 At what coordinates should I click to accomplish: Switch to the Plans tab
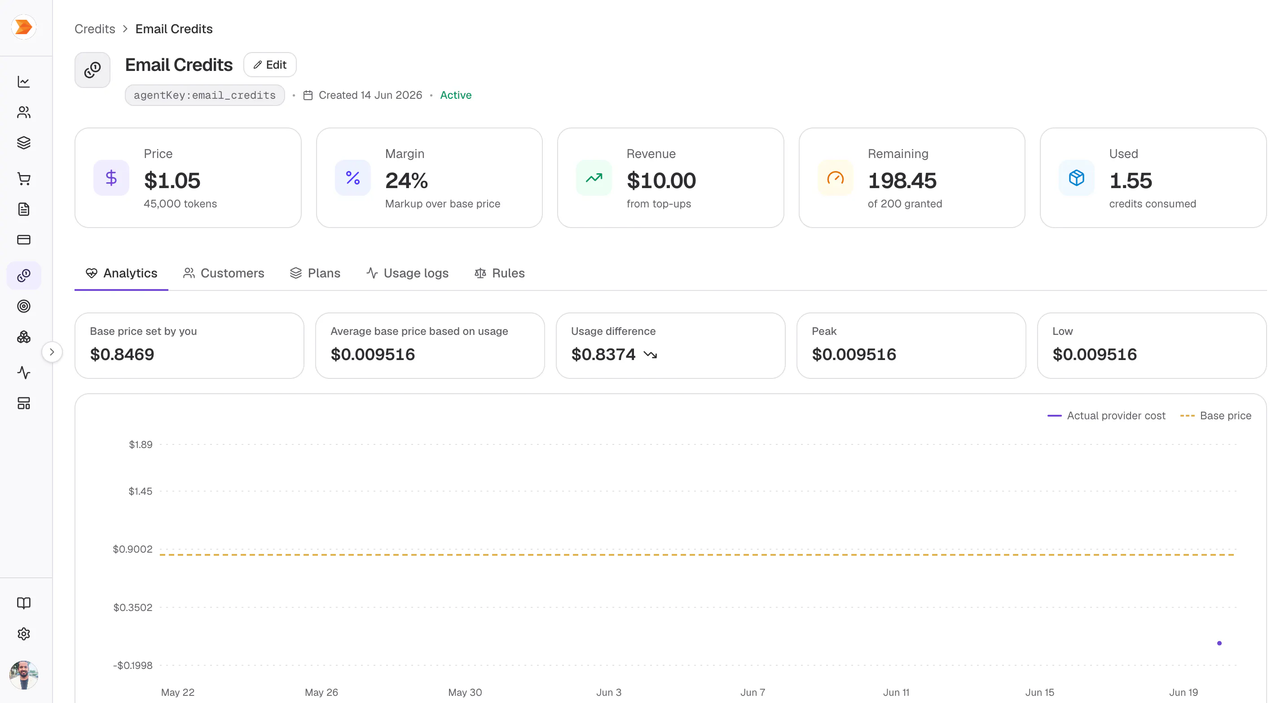[315, 273]
